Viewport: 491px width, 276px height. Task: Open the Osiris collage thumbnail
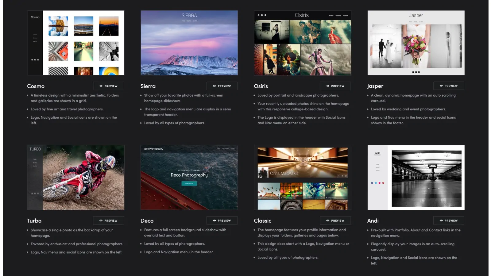[x=303, y=43]
